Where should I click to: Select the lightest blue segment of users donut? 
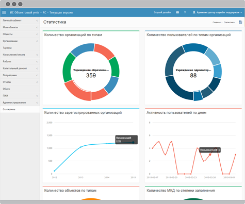click(213, 56)
